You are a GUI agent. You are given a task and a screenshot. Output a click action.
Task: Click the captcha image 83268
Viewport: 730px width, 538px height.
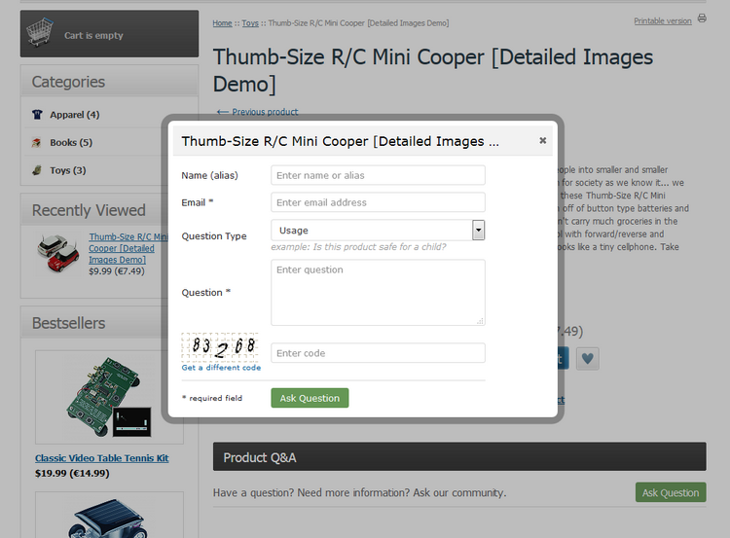click(220, 347)
